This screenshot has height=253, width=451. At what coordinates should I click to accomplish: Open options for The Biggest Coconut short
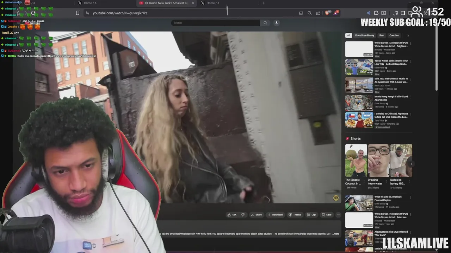point(364,181)
